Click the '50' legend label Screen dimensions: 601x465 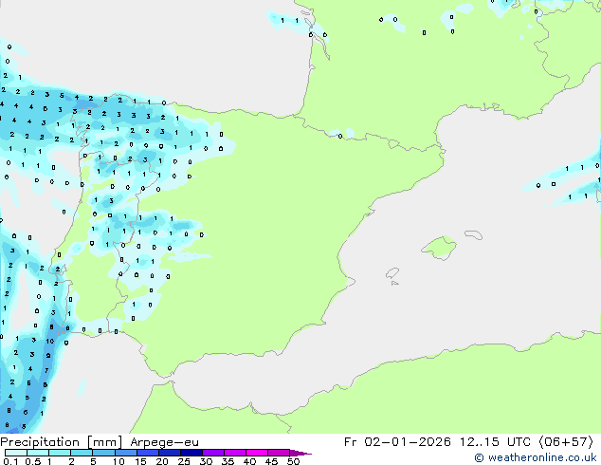(x=293, y=461)
